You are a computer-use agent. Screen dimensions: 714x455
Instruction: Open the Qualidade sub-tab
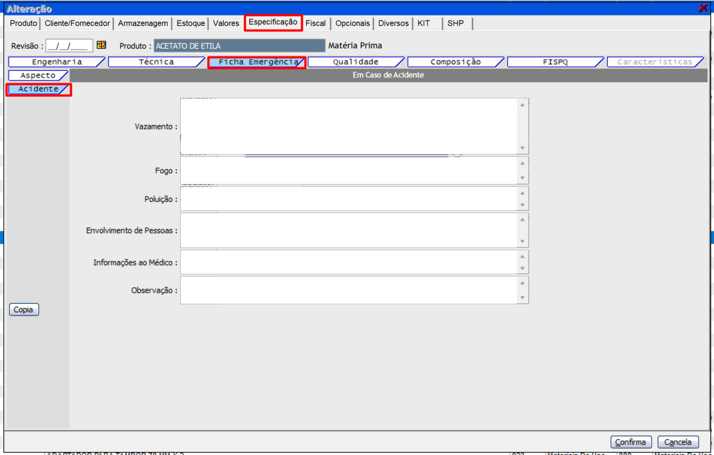tap(355, 62)
